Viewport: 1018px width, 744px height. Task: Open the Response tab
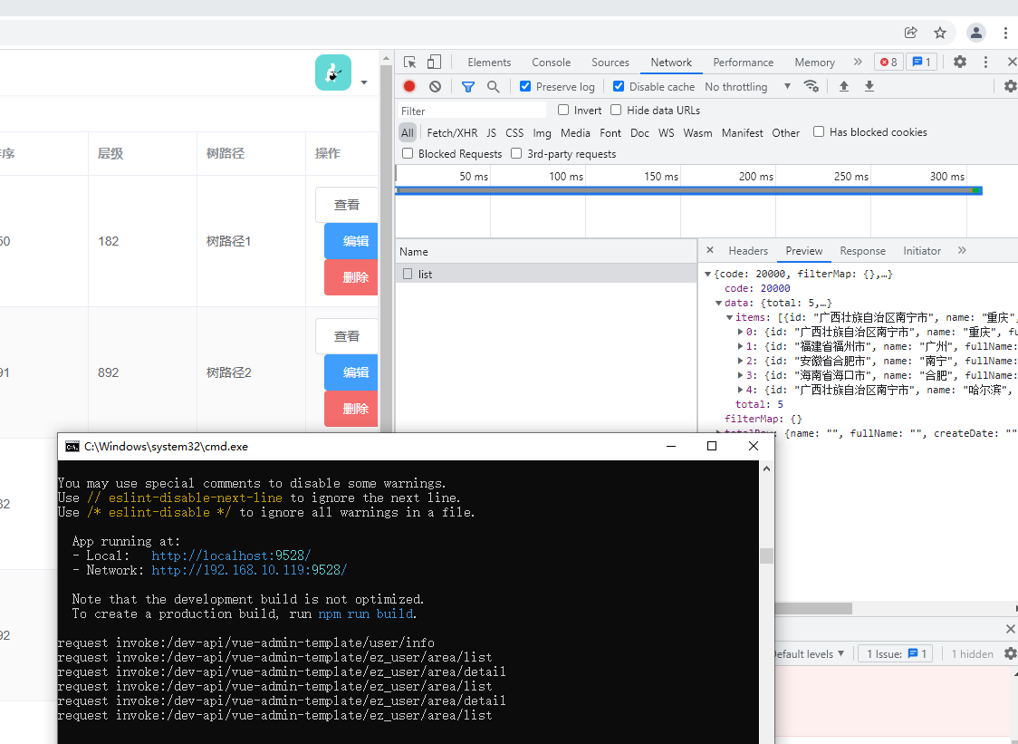click(862, 251)
